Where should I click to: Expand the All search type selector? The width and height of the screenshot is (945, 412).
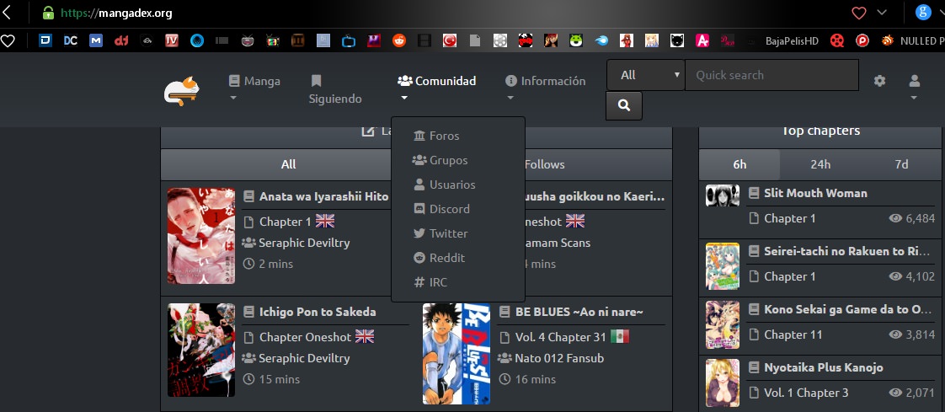coord(646,75)
